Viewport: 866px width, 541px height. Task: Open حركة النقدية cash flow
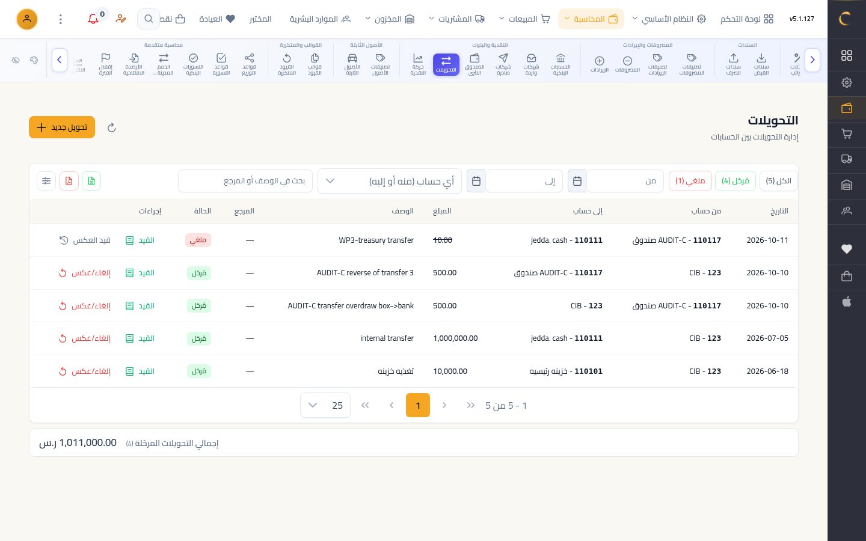418,64
